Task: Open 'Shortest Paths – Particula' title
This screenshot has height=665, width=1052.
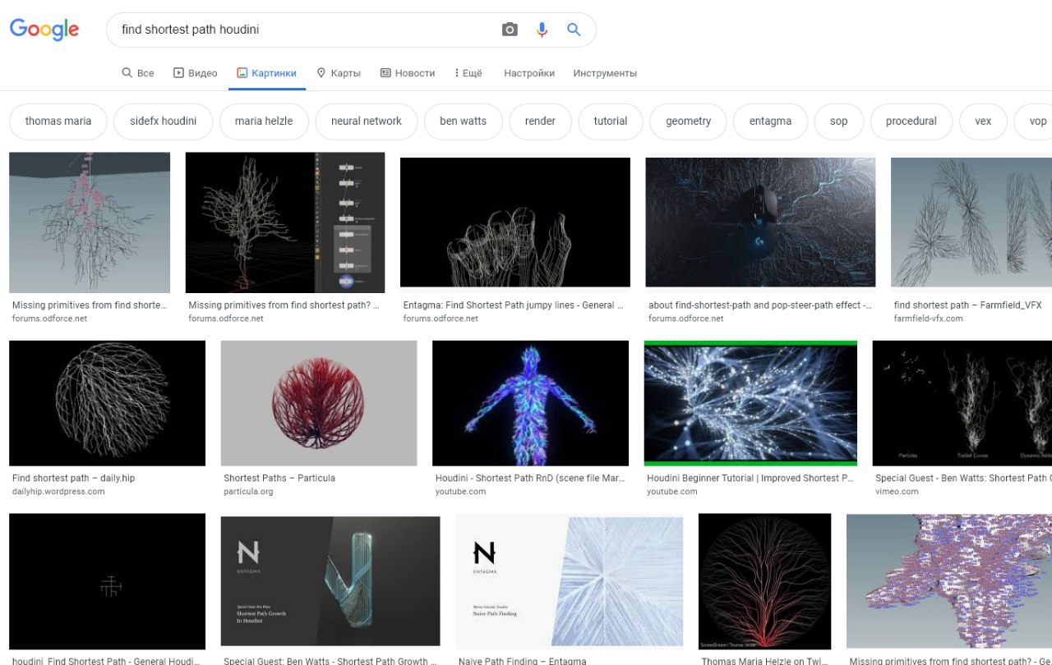Action: (x=279, y=478)
